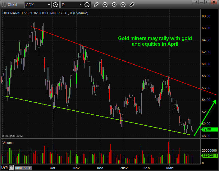Viewport: 219px width, 171px height.
Task: Click the 49.06 current price marker
Action: pos(209,129)
